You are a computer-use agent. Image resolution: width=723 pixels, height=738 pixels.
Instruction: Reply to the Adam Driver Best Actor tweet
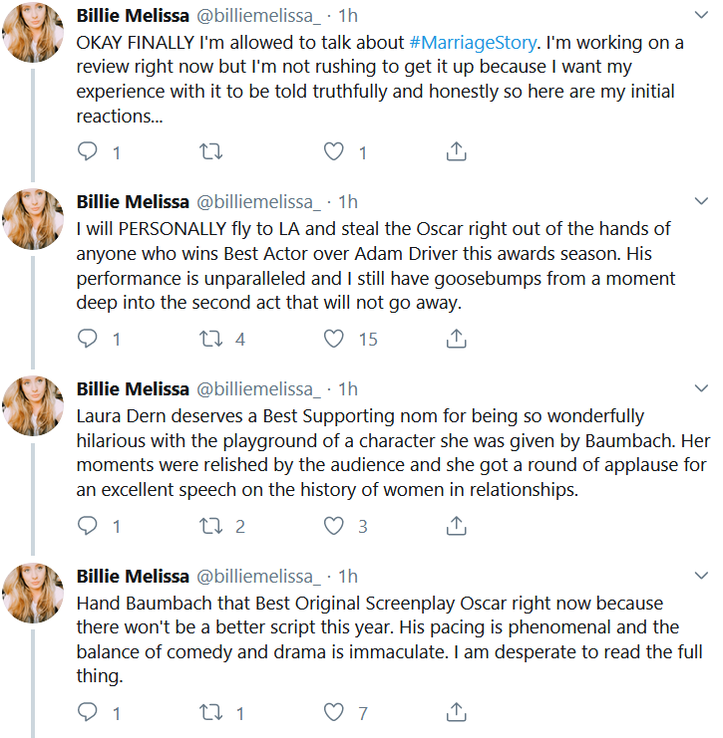(x=87, y=339)
